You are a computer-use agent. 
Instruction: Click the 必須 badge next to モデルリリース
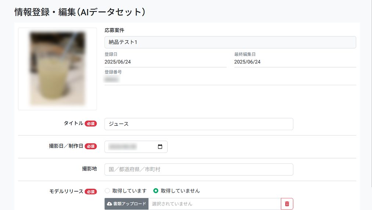[91, 192]
